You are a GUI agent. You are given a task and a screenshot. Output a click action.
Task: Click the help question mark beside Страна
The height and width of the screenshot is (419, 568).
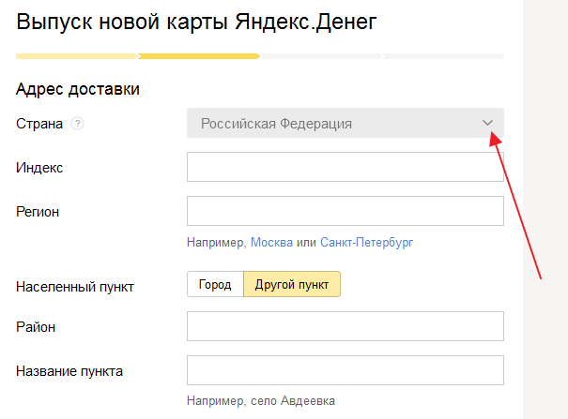coord(77,124)
